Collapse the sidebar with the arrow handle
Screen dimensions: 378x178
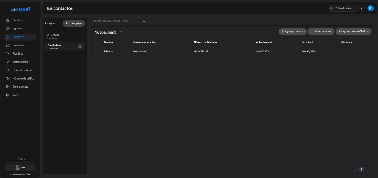[40, 15]
